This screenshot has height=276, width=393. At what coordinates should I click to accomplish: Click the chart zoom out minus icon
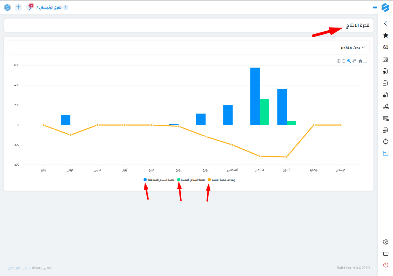[344, 61]
